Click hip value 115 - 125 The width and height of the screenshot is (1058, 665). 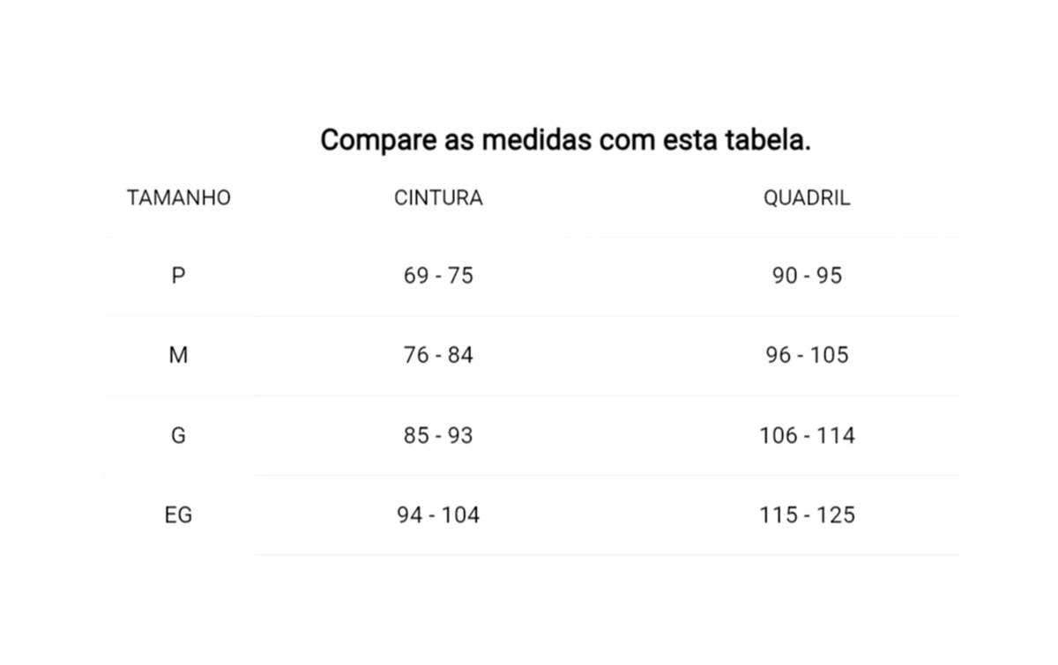click(x=807, y=515)
